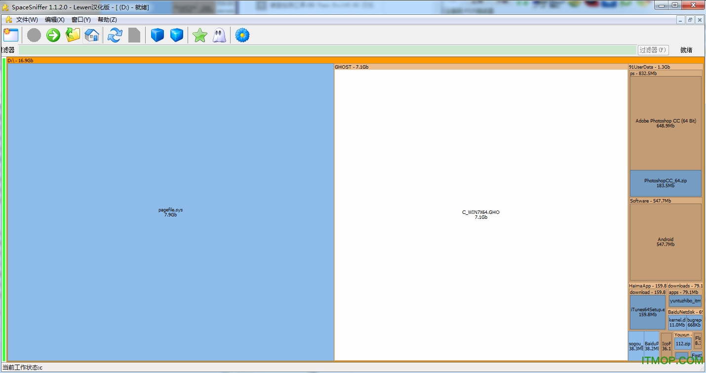Click the BaiduNetdisk folder header
The height and width of the screenshot is (373, 706).
click(685, 312)
